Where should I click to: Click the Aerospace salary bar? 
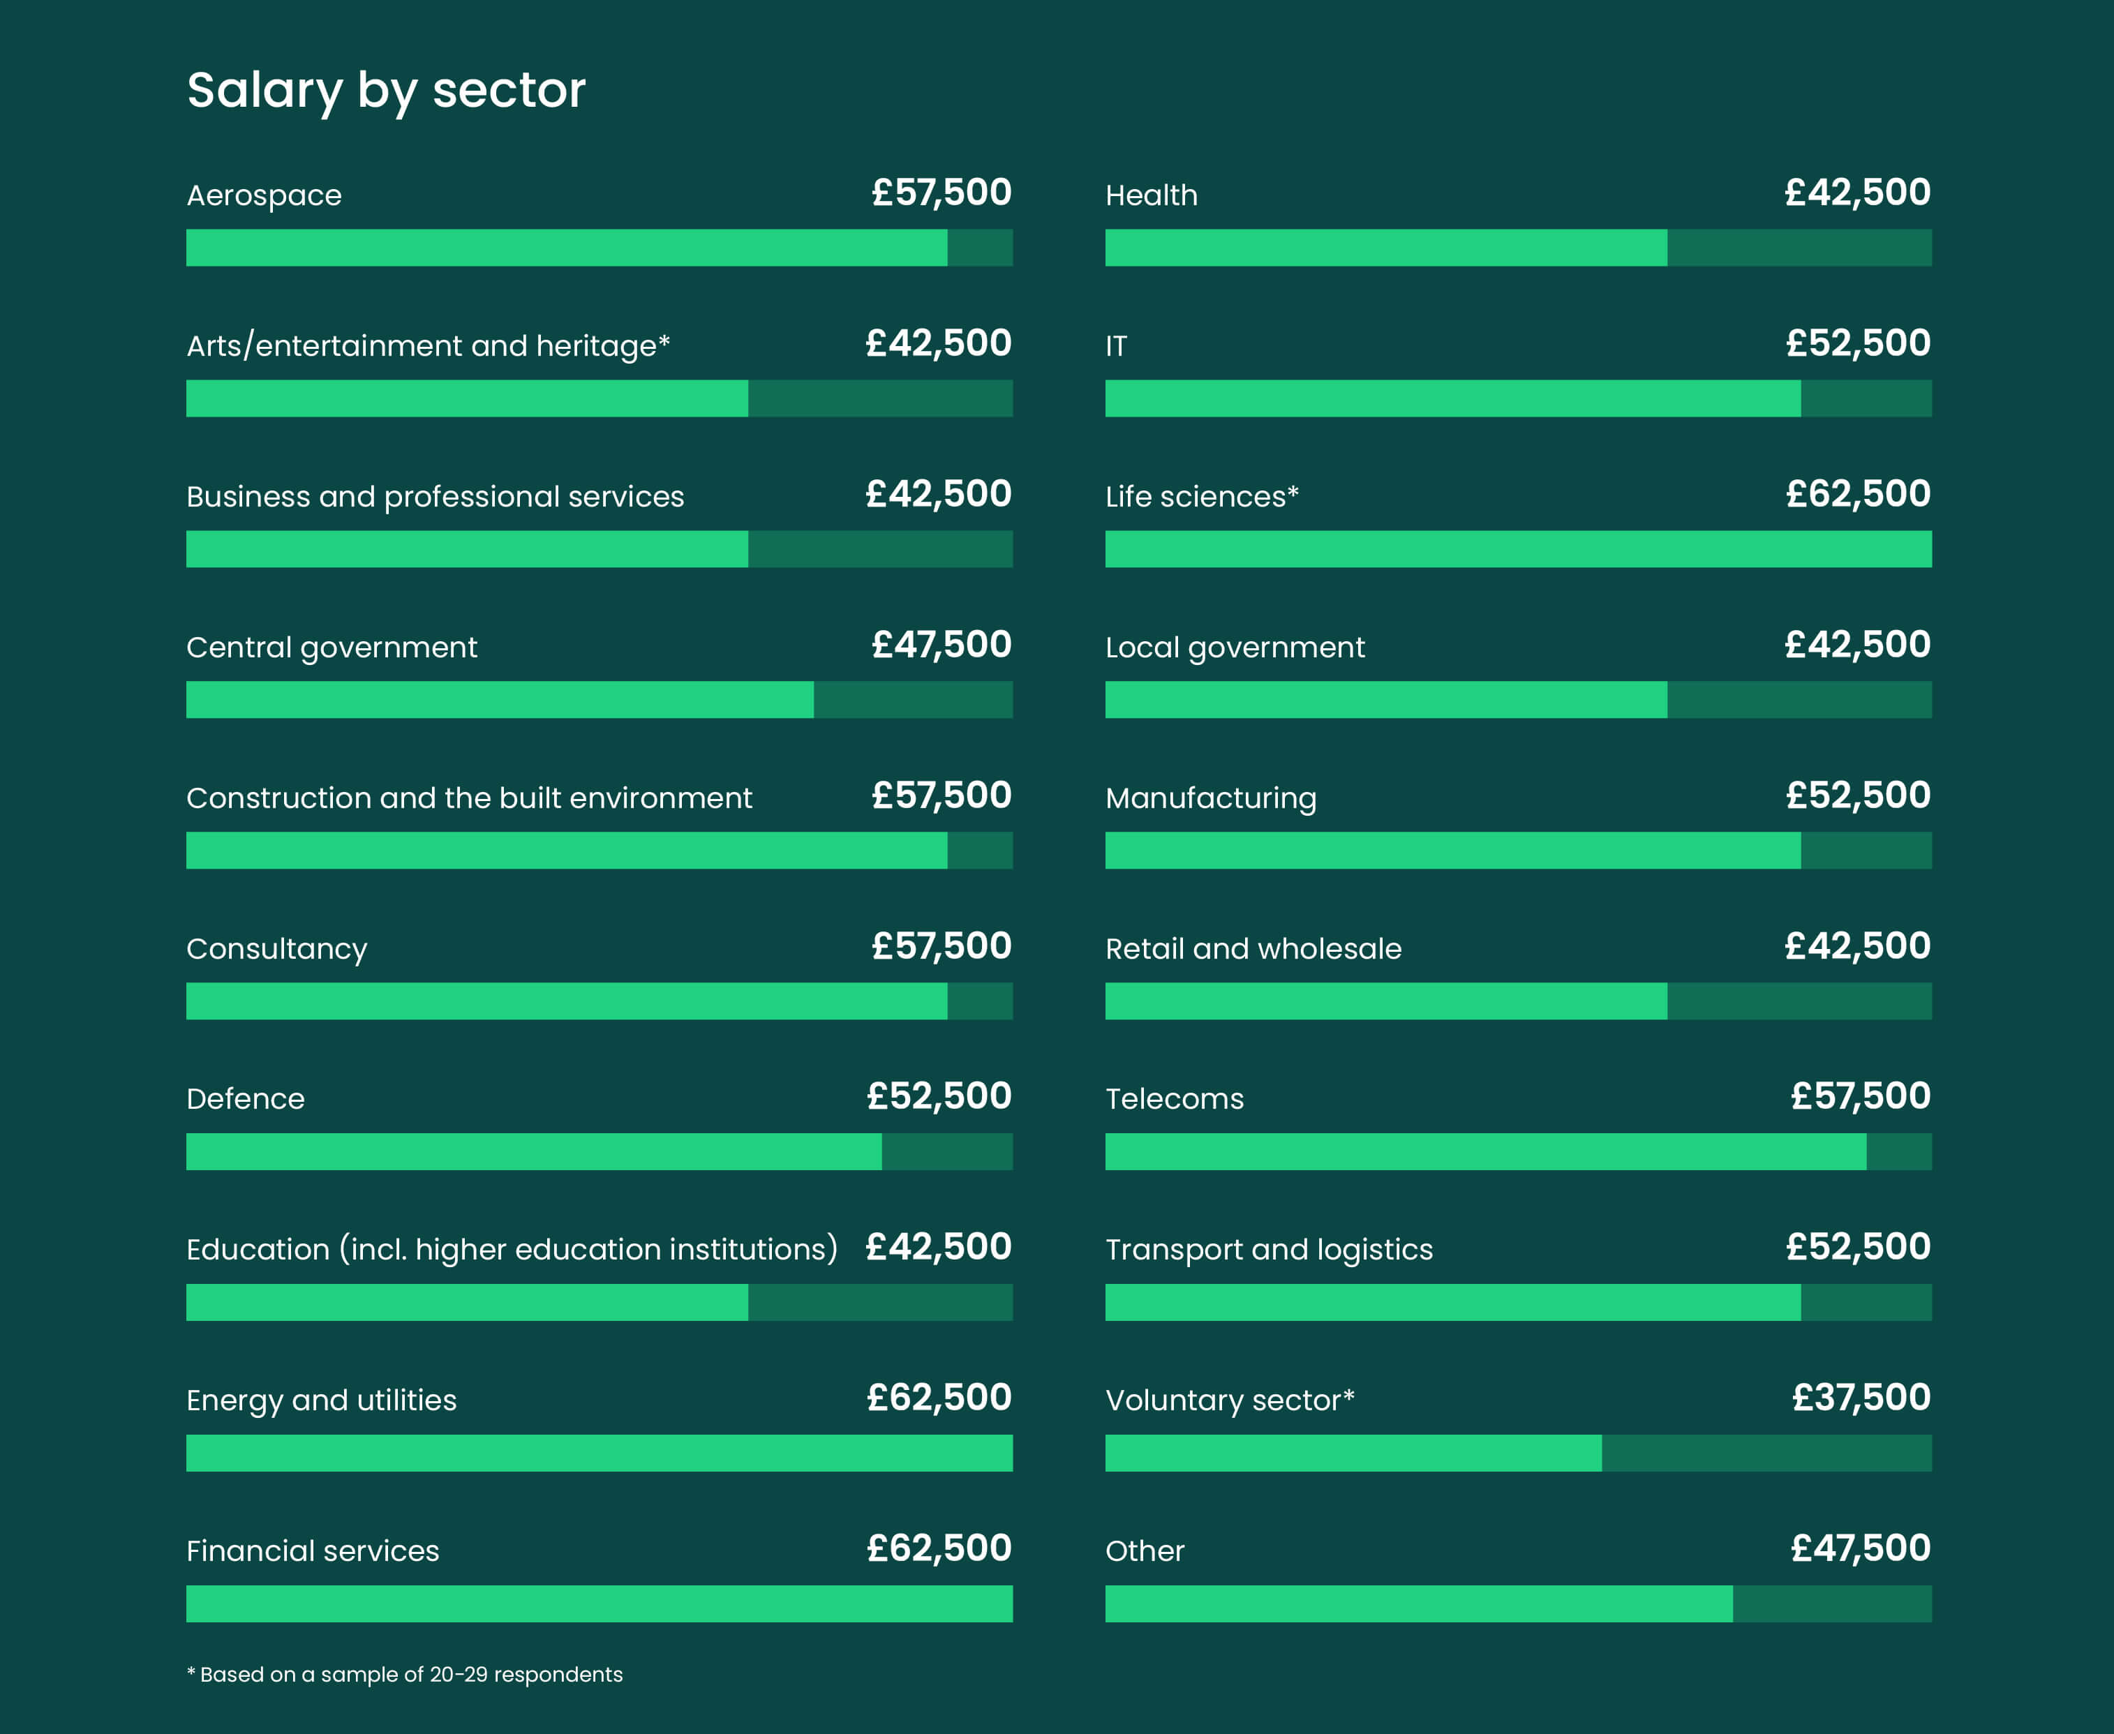tap(600, 248)
